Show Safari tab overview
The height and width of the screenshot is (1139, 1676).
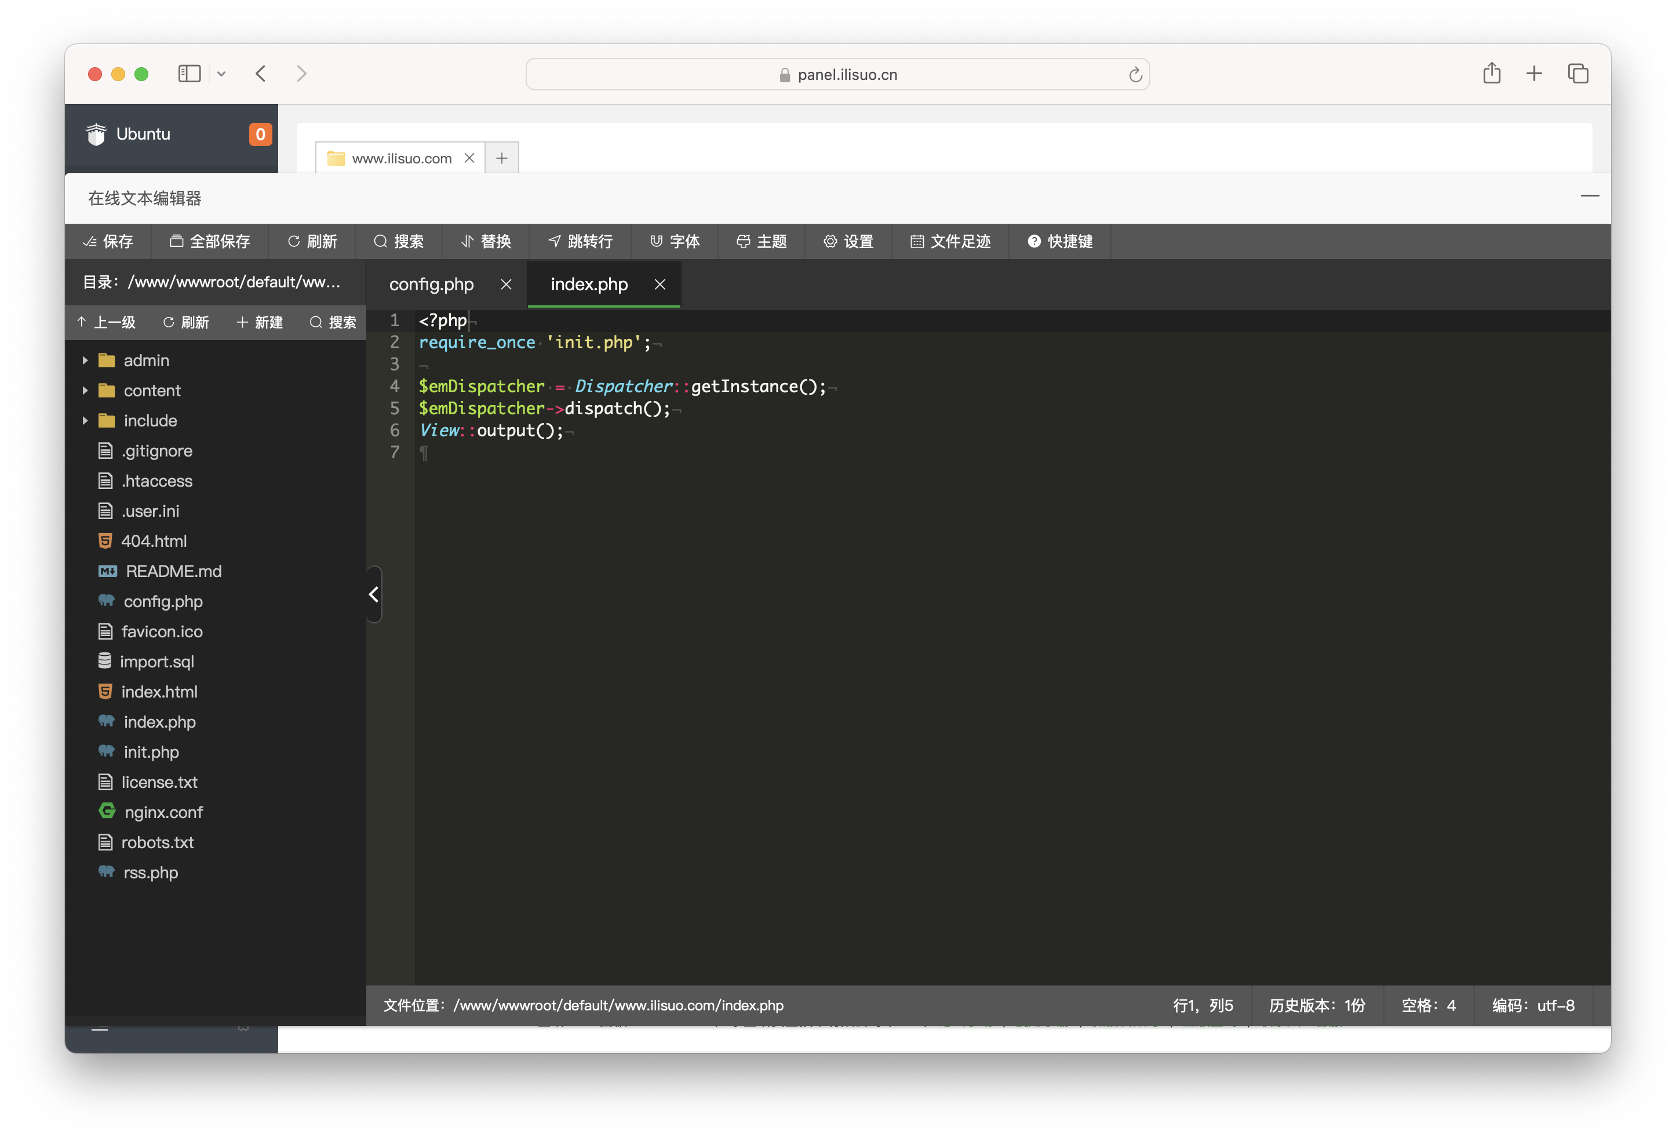click(x=1577, y=74)
